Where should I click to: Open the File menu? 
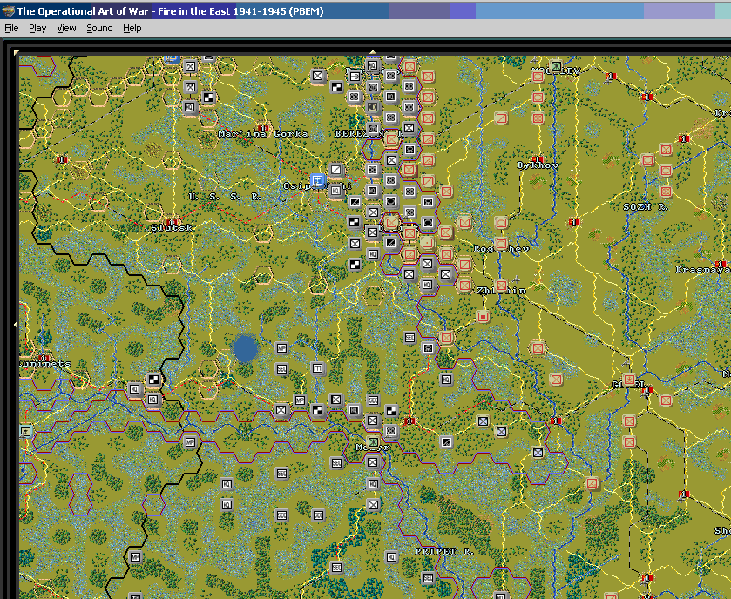11,28
